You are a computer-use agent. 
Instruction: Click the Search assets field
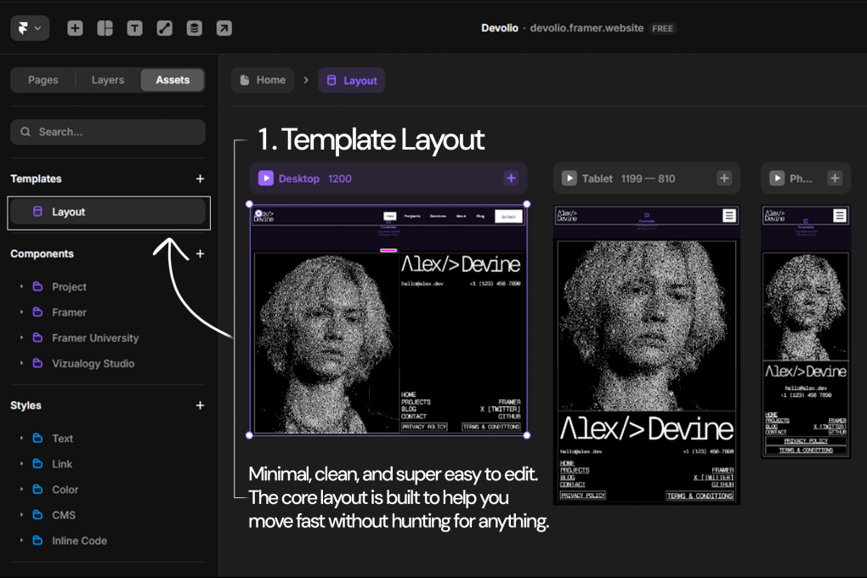(x=108, y=132)
